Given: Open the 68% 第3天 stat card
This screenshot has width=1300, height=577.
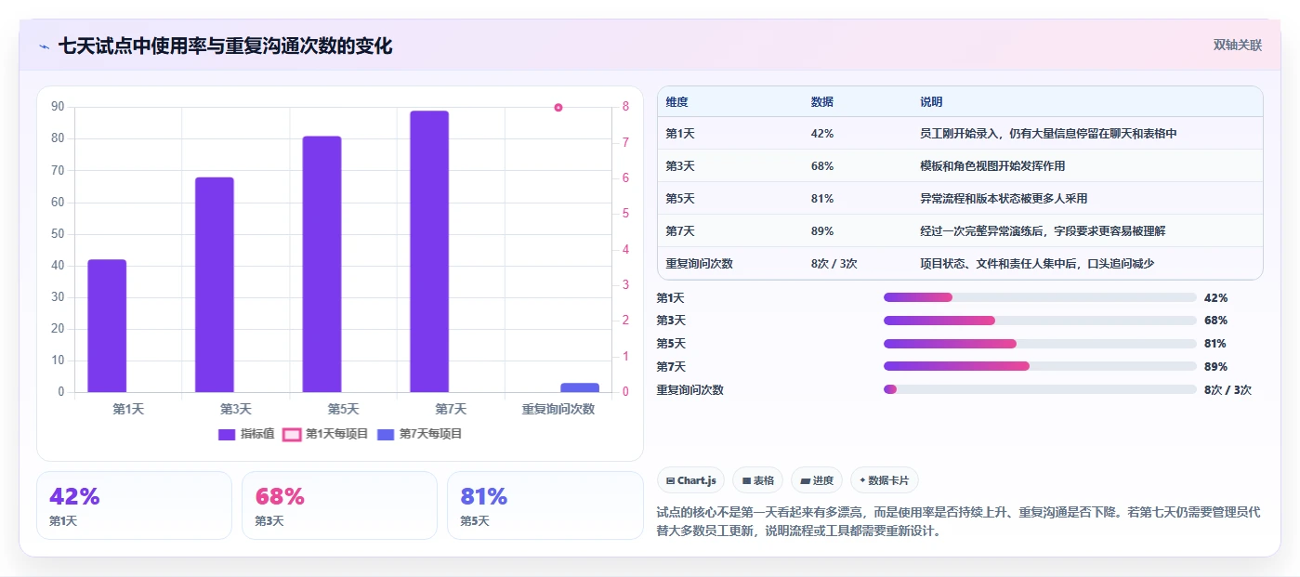Looking at the screenshot, I should pyautogui.click(x=339, y=505).
